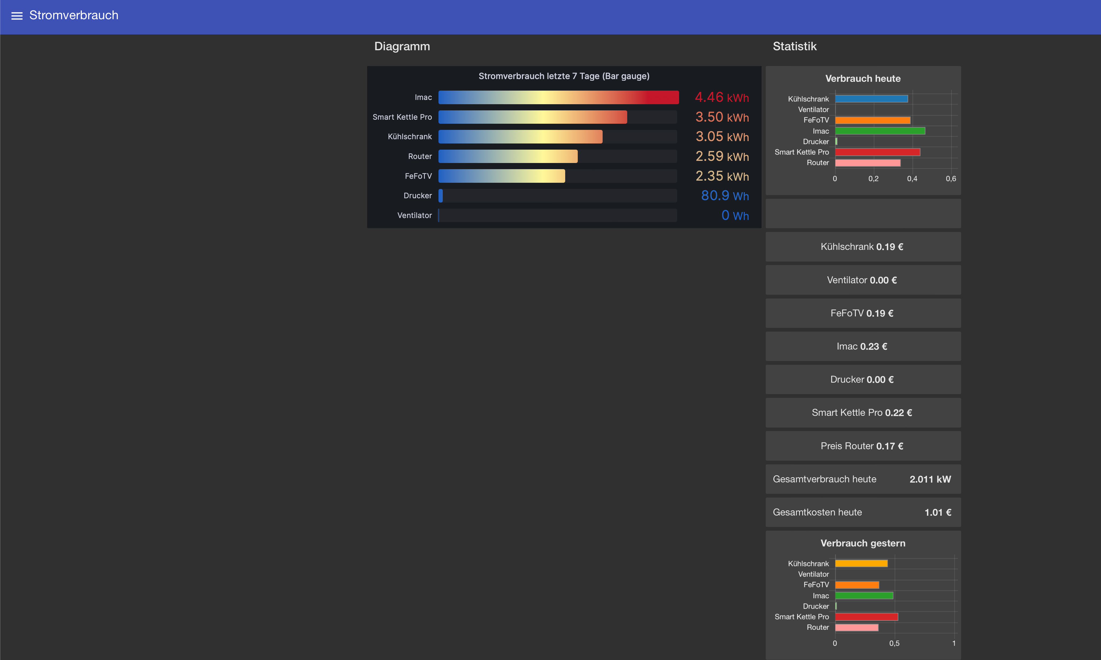Click the Gesamtkosten heute row
Image resolution: width=1101 pixels, height=660 pixels.
click(x=863, y=512)
